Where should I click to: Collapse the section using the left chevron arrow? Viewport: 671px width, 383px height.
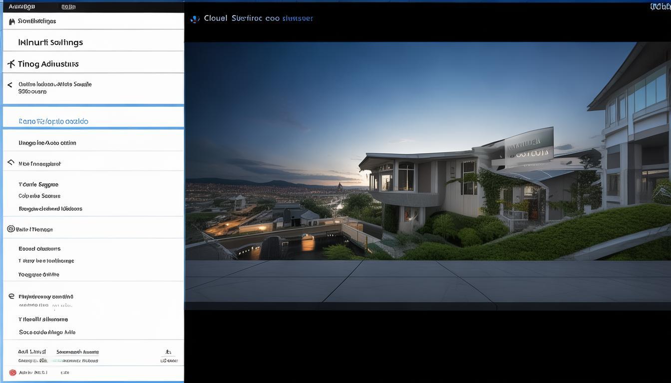(9, 85)
